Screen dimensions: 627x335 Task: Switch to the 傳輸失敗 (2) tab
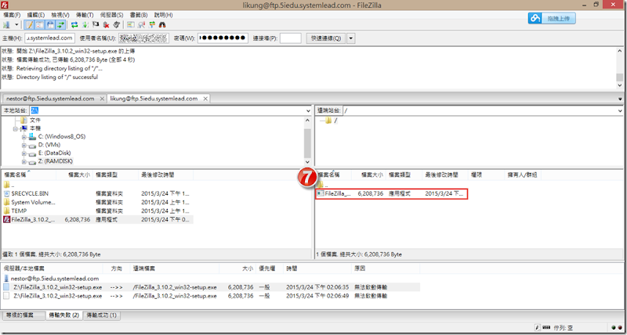[63, 315]
